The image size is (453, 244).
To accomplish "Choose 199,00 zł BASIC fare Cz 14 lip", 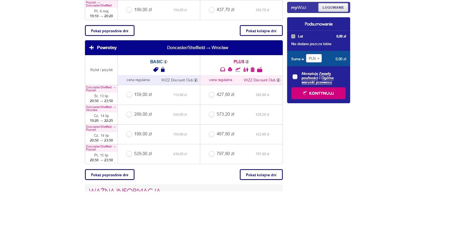I will click(x=129, y=134).
